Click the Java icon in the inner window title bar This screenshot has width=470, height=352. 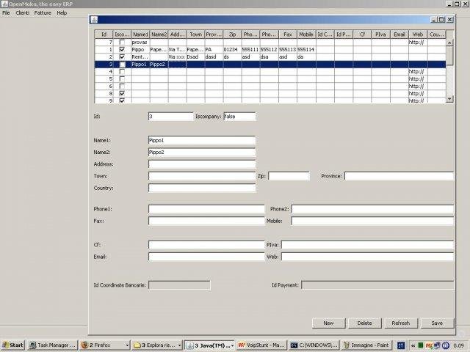[94, 20]
